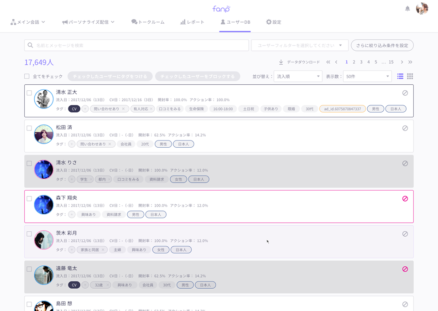Tick the checkbox for 松田 済
Viewport: 438px width, 311px height.
point(29,128)
